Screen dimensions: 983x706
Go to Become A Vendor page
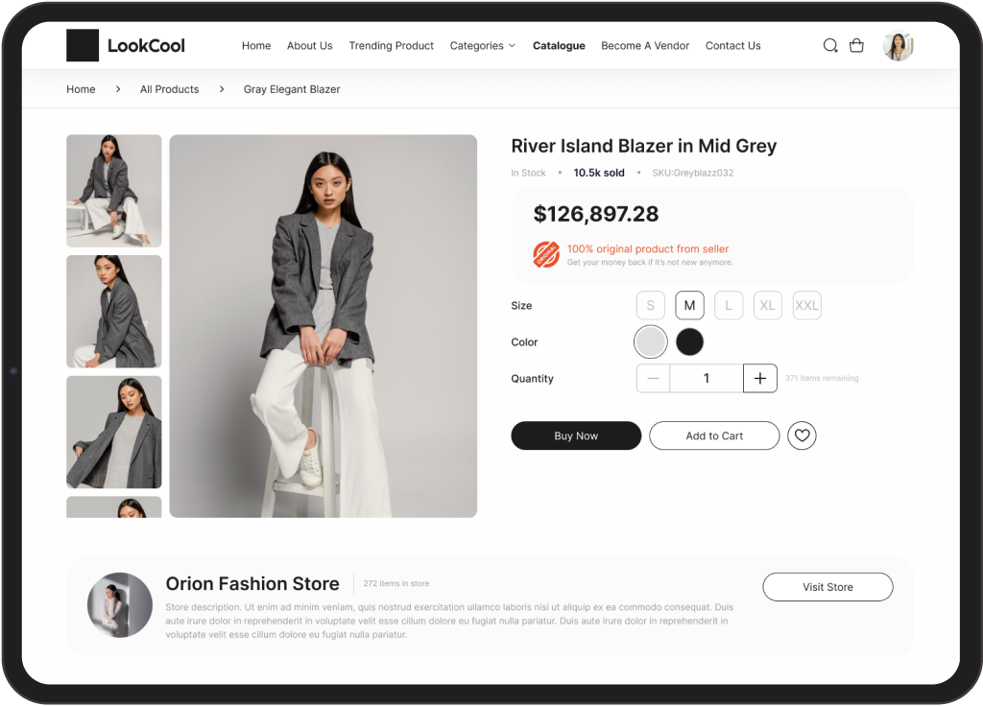tap(645, 46)
